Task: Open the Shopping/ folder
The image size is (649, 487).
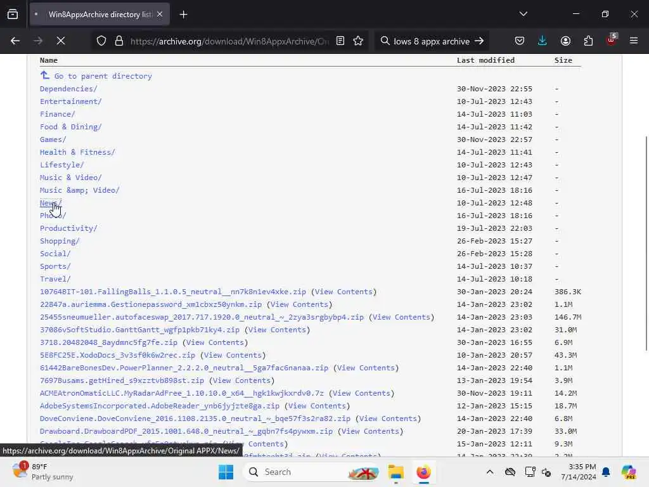Action: [60, 241]
